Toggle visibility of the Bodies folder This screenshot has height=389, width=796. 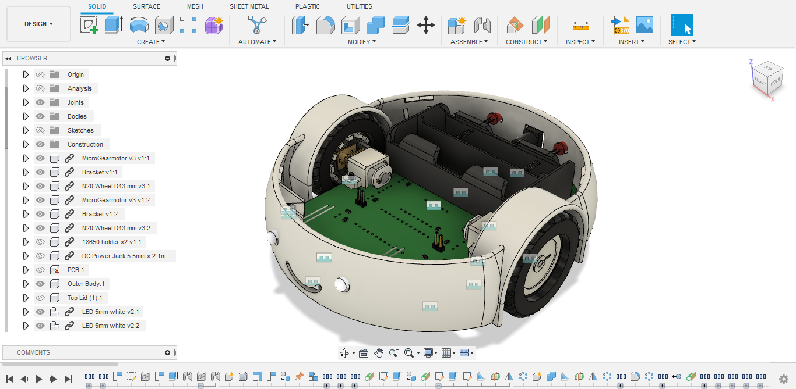pyautogui.click(x=40, y=116)
